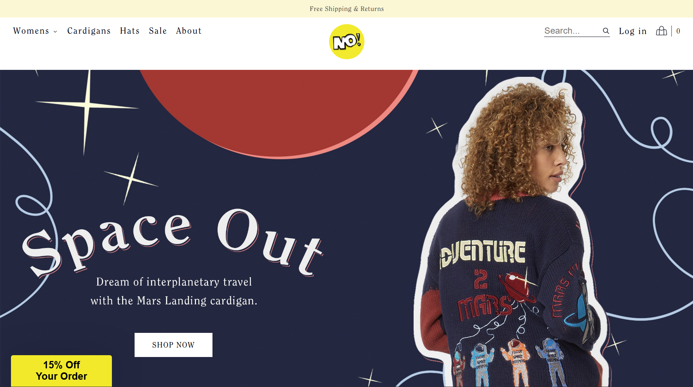Go to the Cardigans page

tap(89, 31)
